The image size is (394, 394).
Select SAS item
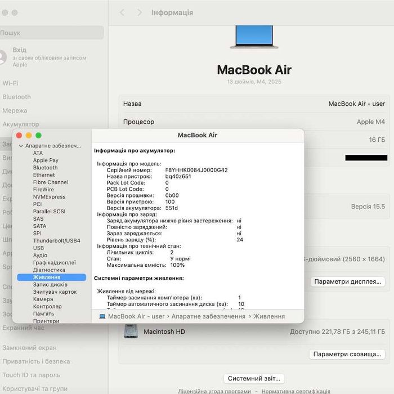coord(38,218)
